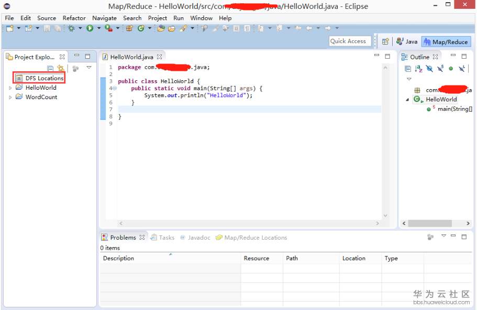
Task: Click the Toggle Block Selection icon
Action: pyautogui.click(x=236, y=28)
